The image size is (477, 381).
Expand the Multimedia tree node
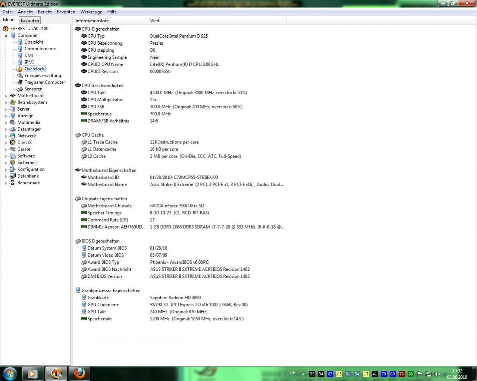click(6, 123)
